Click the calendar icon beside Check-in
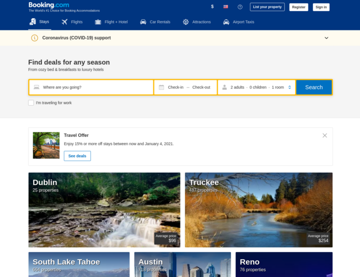360x277 pixels. [161, 88]
